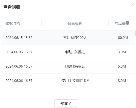This screenshot has width=136, height=108.
Task: Click the table's vertical scrollbar thumb
Action: [135, 33]
